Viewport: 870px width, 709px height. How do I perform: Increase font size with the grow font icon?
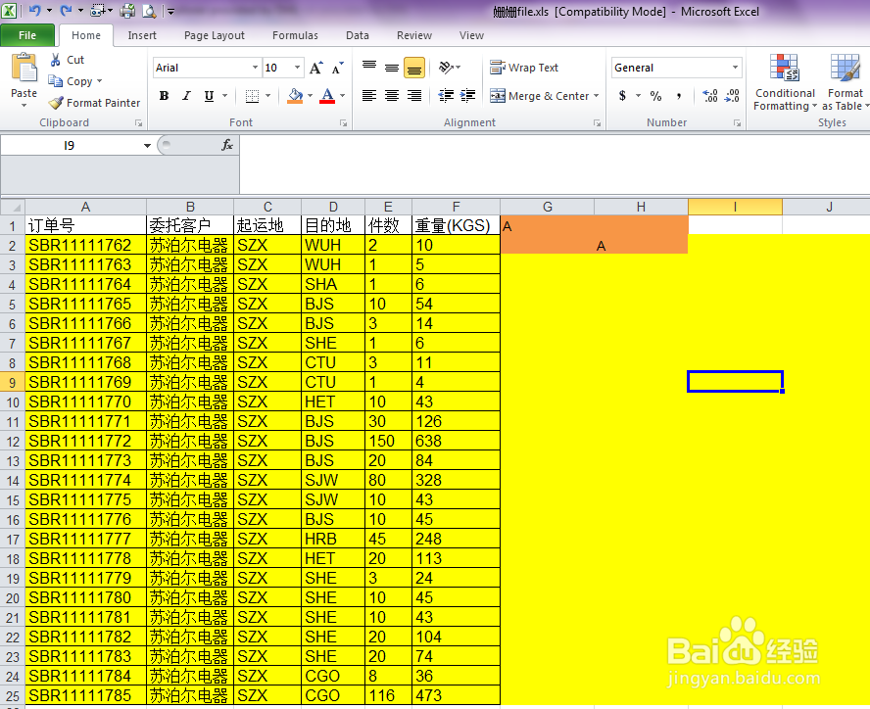(316, 68)
